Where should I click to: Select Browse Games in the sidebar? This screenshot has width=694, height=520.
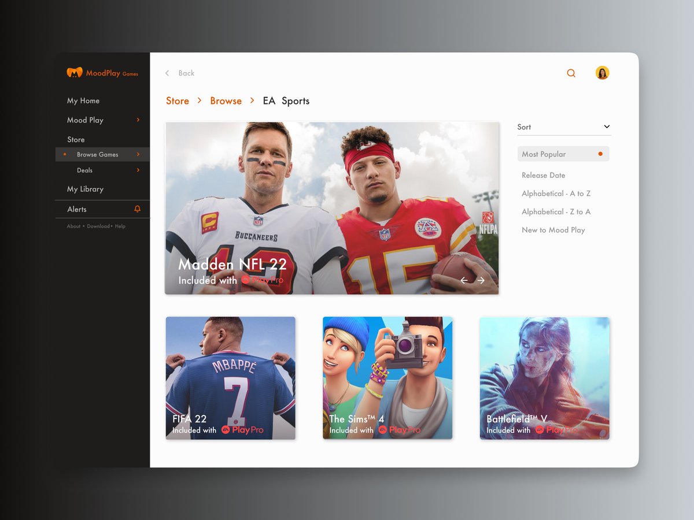point(102,154)
